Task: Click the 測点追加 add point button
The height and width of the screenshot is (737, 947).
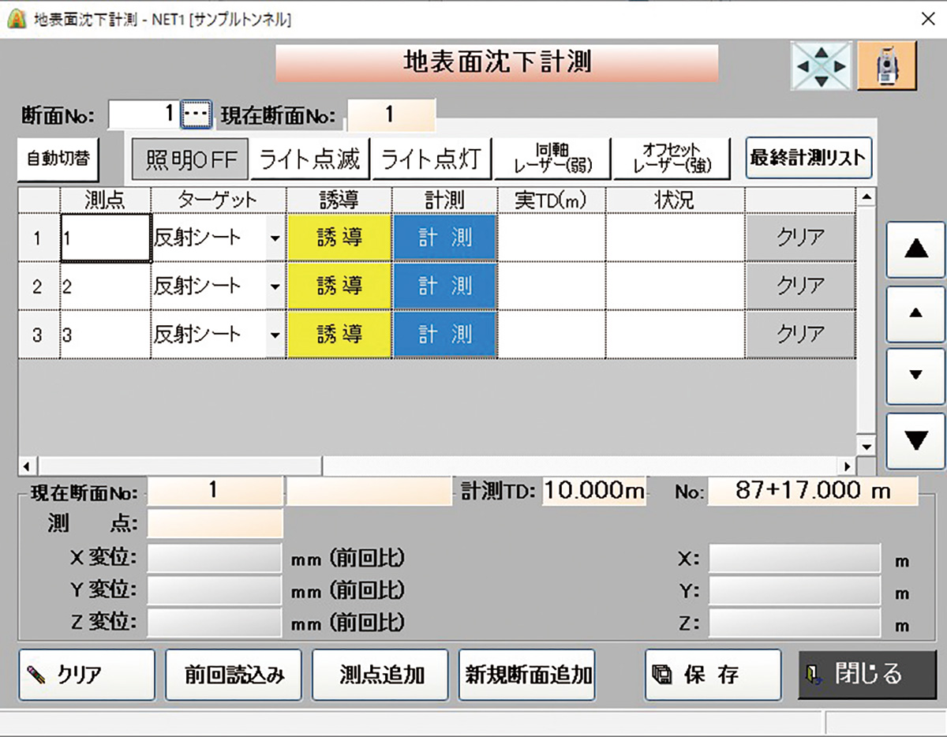Action: coord(380,675)
